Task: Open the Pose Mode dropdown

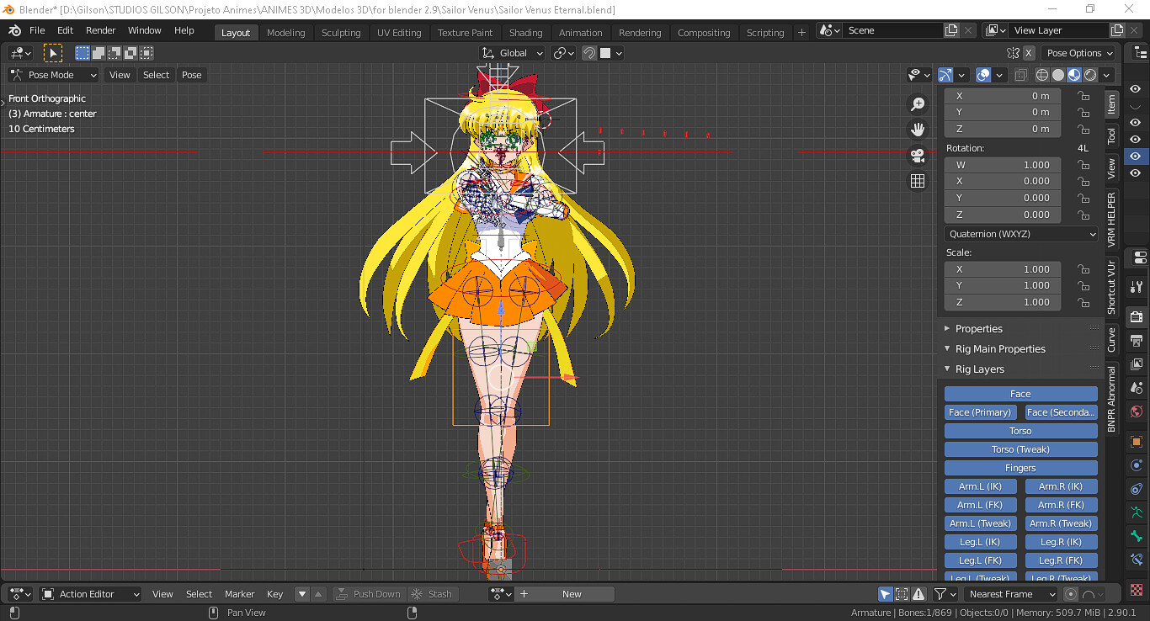Action: click(53, 75)
